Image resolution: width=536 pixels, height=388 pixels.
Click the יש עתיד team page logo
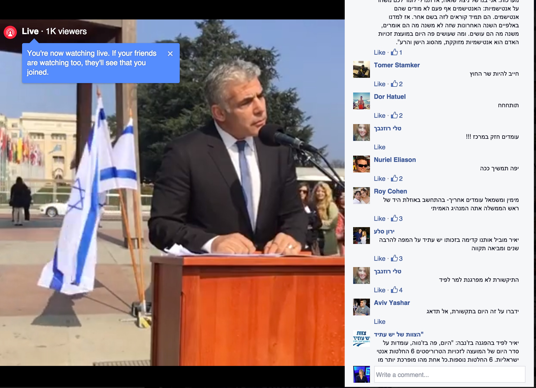(x=361, y=339)
